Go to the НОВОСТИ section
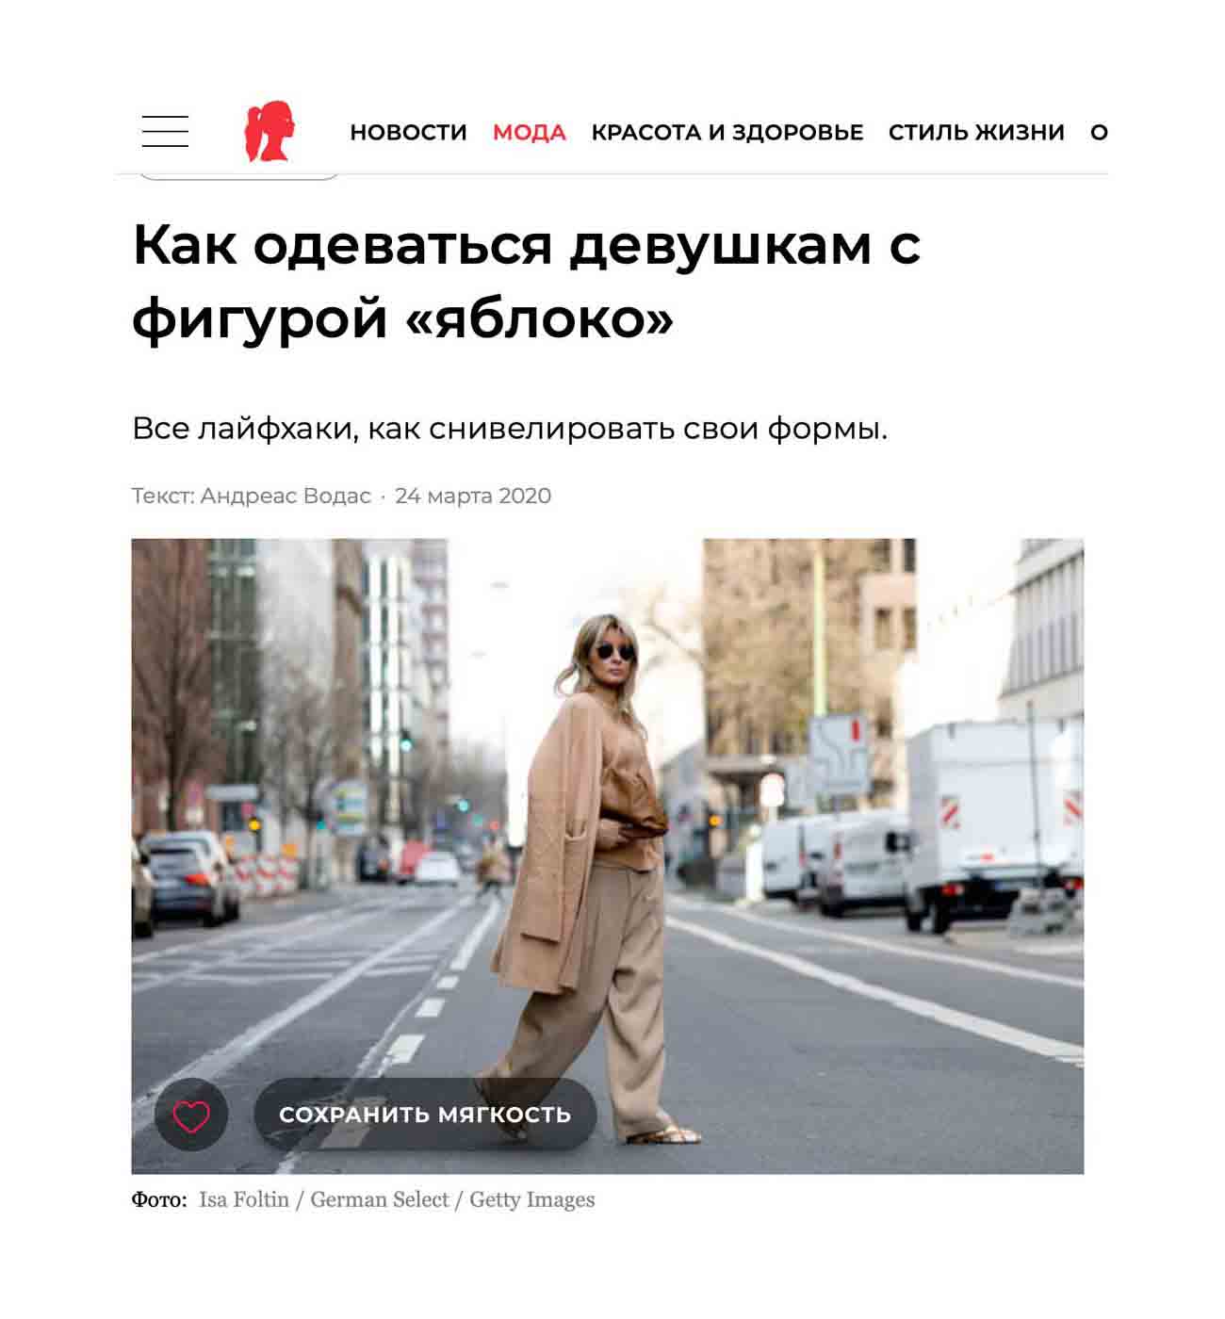The height and width of the screenshot is (1319, 1225). point(408,132)
